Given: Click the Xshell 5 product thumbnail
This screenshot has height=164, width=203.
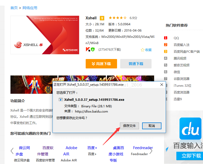Looking at the screenshot, I should tap(45, 35).
